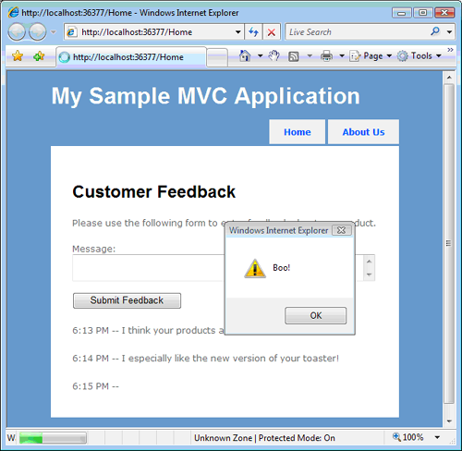Close the Windows Internet Explorer alert dialog

coord(341,230)
